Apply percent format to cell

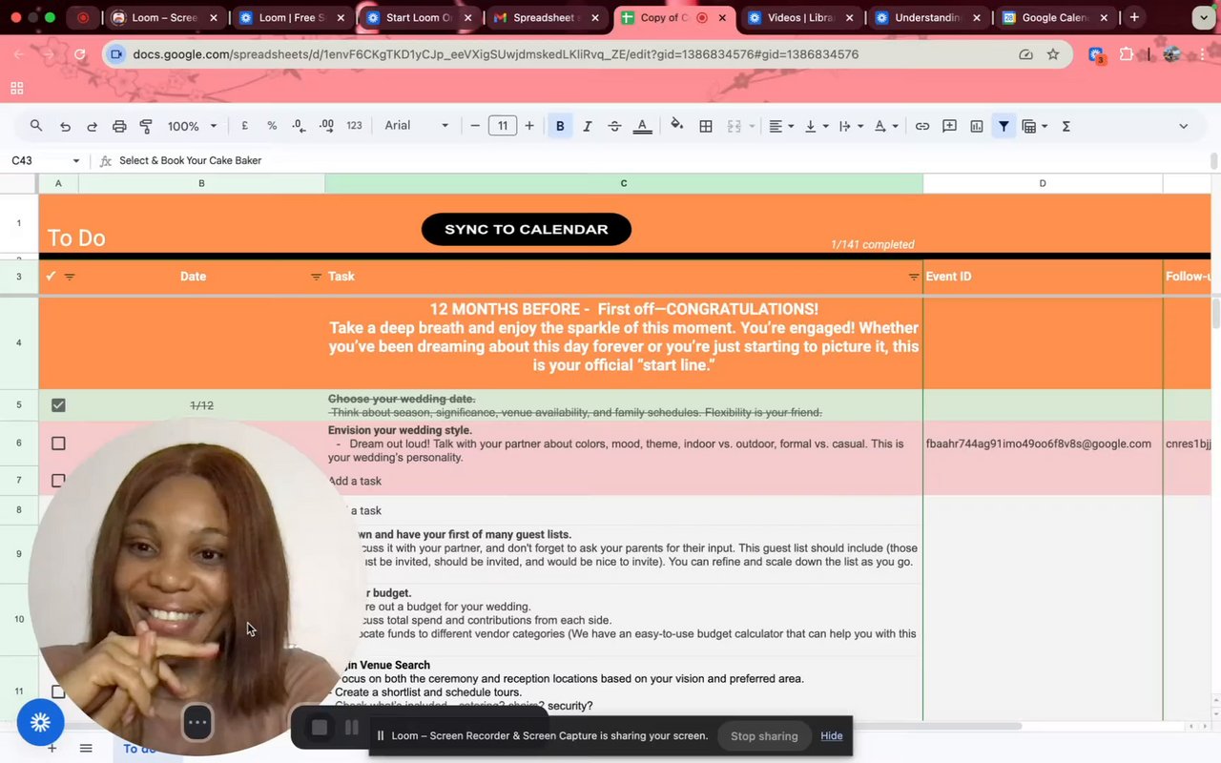pyautogui.click(x=272, y=126)
